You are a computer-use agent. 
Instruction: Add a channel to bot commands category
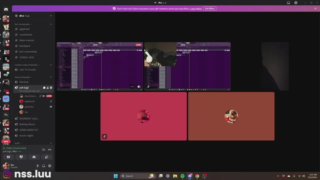(51, 24)
